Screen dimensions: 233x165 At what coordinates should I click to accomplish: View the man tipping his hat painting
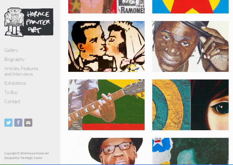[190, 46]
